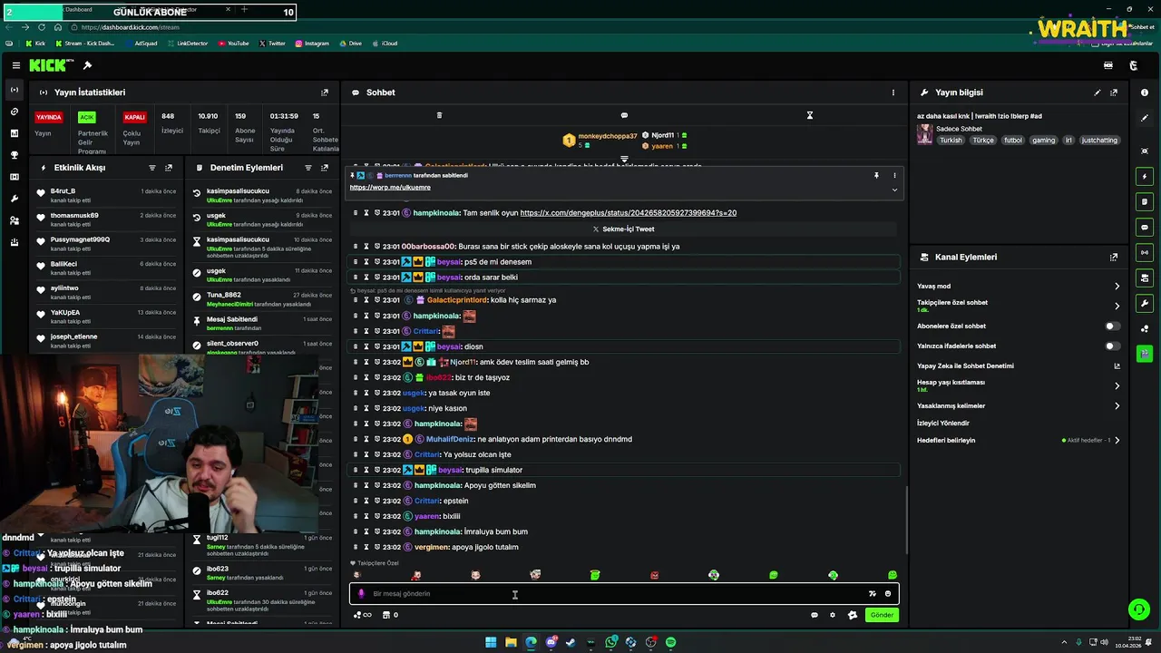The width and height of the screenshot is (1161, 653).
Task: Toggle Yalnızca ifadelerle sohbet switch
Action: click(1112, 346)
